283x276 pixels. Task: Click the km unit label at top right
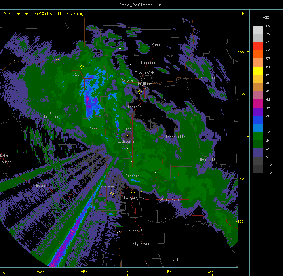pos(245,14)
